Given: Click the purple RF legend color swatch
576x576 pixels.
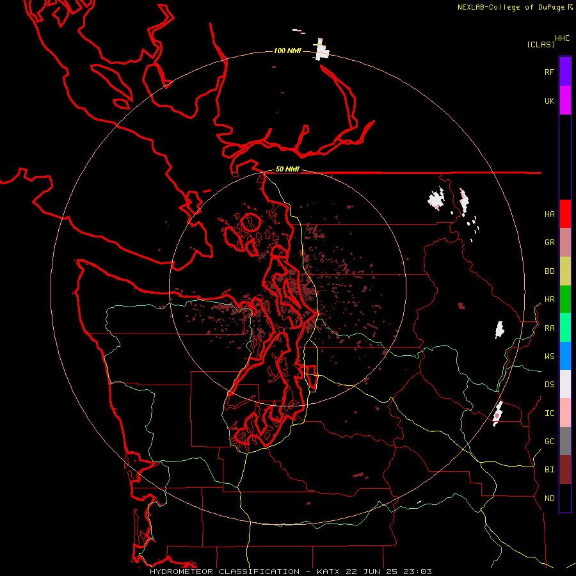Looking at the screenshot, I should (565, 72).
